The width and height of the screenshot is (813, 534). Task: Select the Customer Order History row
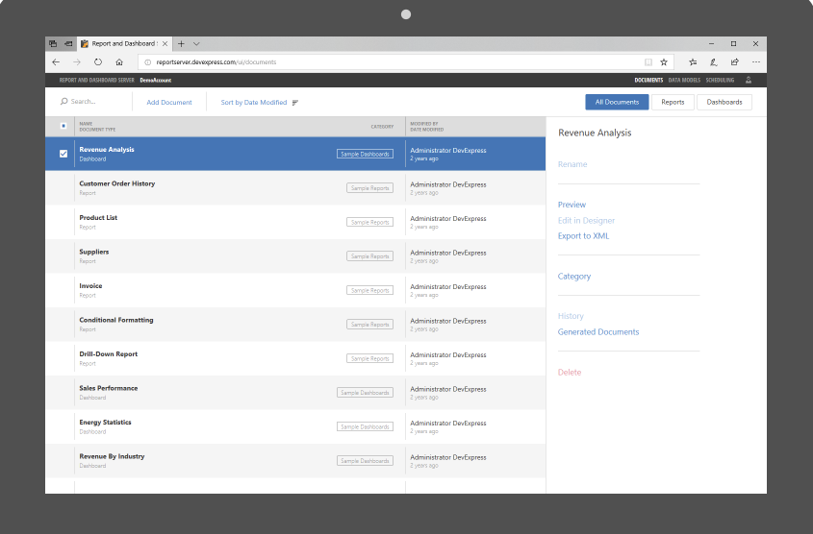pos(295,188)
